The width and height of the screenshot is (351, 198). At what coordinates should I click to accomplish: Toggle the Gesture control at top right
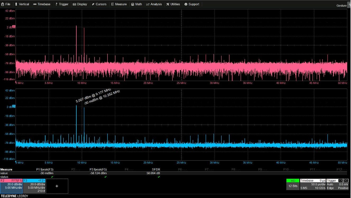click(341, 5)
